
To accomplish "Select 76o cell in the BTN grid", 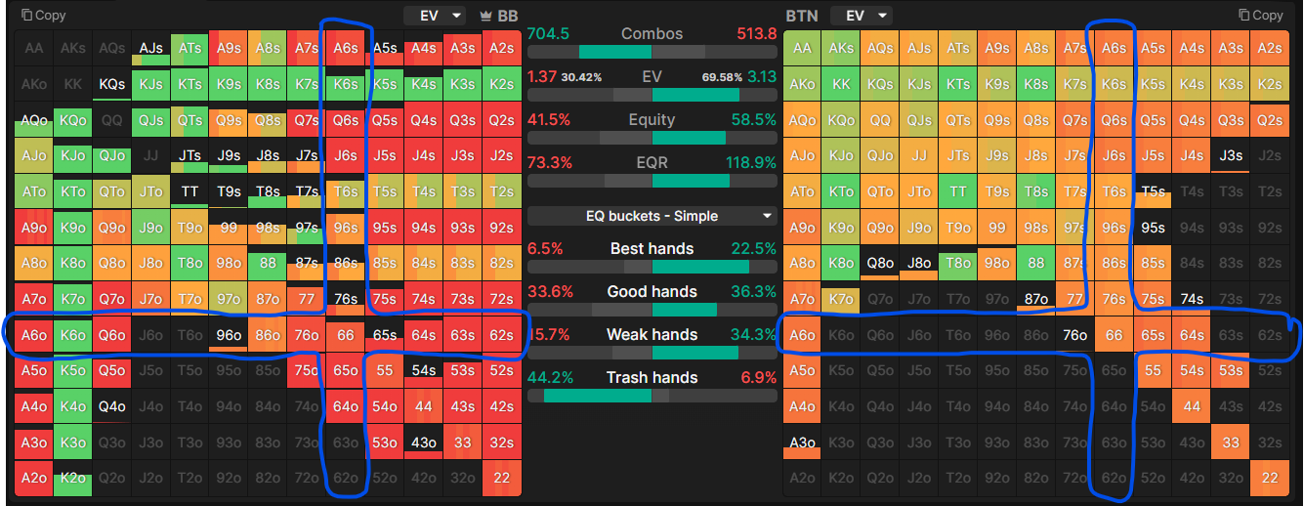I will (1074, 335).
